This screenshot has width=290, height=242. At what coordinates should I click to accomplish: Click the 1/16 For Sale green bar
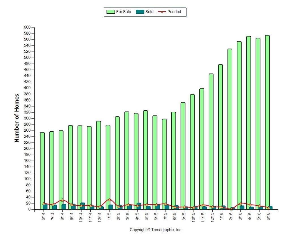[220, 137]
